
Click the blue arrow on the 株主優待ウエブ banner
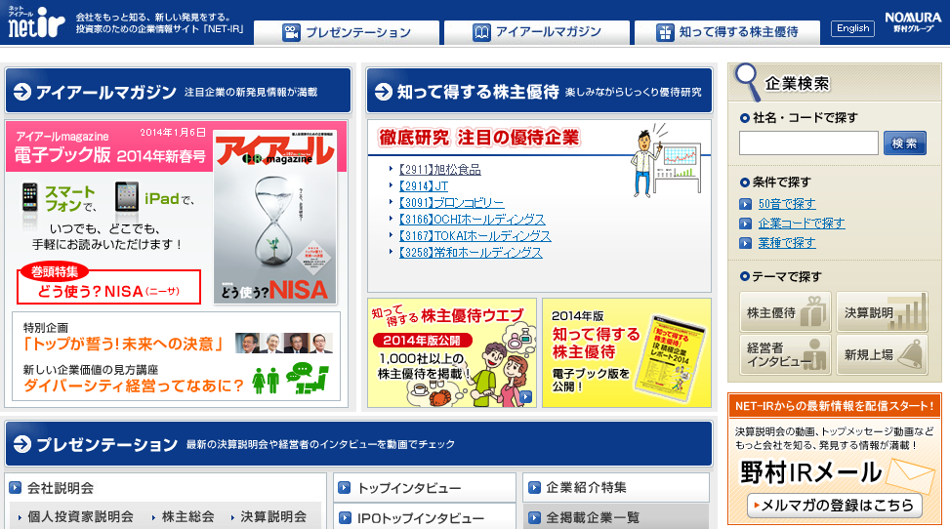tap(525, 397)
